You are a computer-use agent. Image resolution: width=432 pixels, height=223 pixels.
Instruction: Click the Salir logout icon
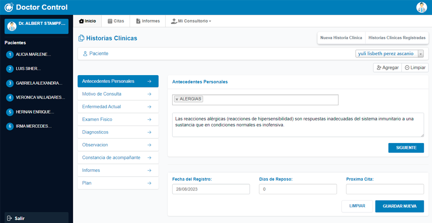coord(10,218)
